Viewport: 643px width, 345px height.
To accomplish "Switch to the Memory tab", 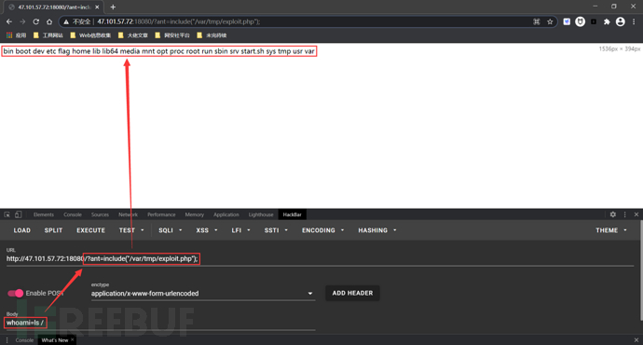I will tap(195, 214).
